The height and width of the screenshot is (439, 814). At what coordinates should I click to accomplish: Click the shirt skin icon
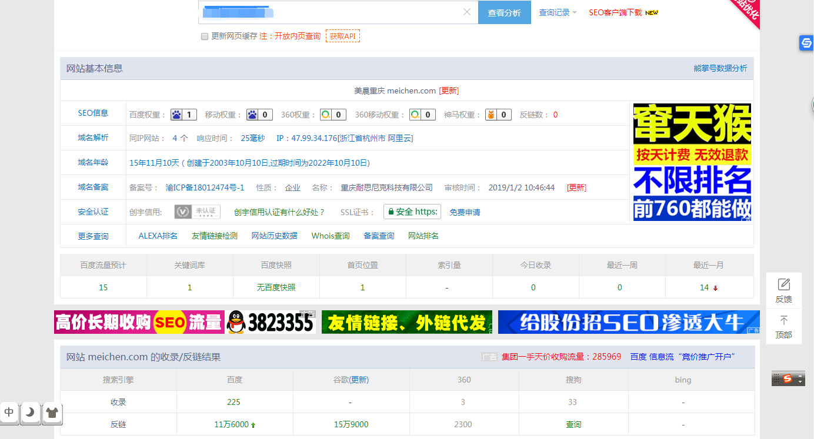52,412
